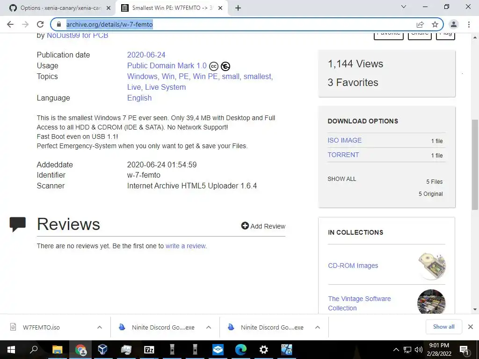The image size is (479, 359).
Task: Click the Creative Commons CC icon
Action: tap(214, 66)
